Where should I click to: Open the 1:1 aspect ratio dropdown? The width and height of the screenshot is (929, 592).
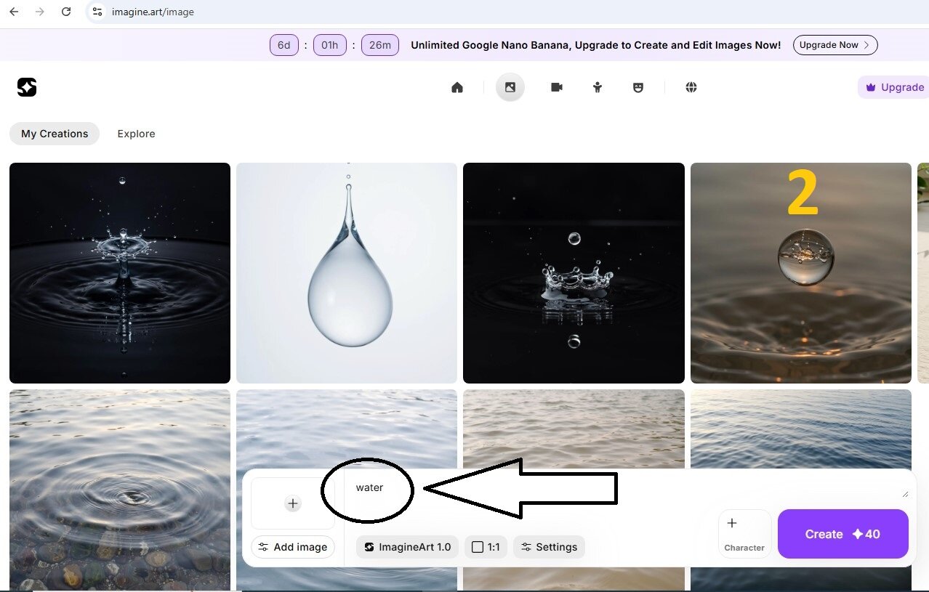[486, 547]
